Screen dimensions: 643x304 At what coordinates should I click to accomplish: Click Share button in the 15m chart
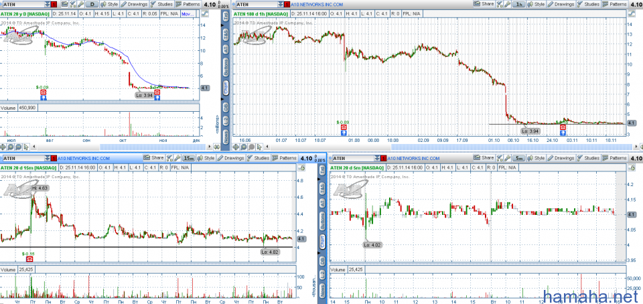click(154, 158)
